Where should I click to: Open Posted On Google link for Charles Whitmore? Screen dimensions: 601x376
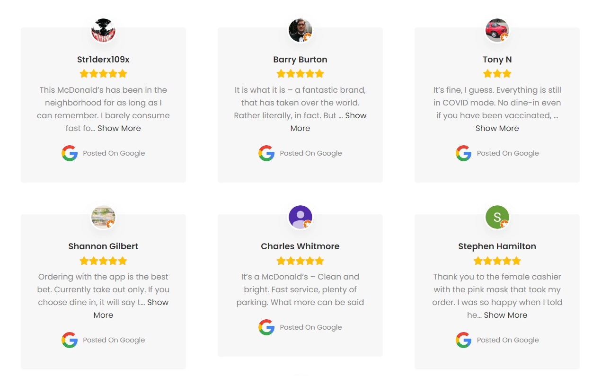click(x=310, y=327)
